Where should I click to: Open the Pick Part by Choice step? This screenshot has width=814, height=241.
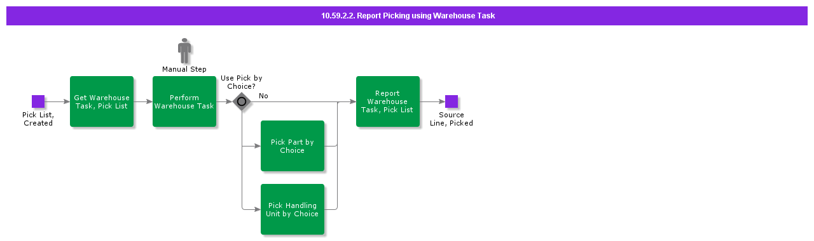[293, 146]
